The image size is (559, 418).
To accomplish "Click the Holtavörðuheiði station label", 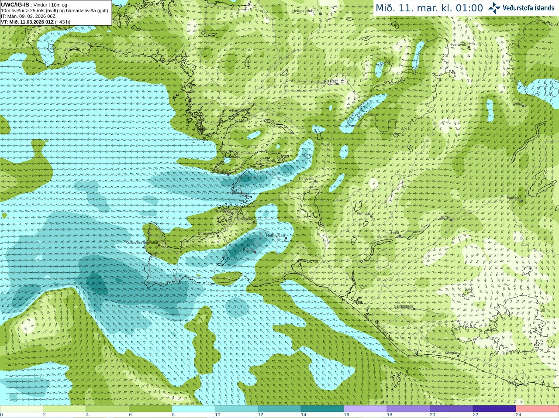I will click(306, 10).
